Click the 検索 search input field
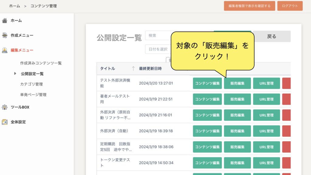The height and width of the screenshot is (175, 311). pos(159,36)
